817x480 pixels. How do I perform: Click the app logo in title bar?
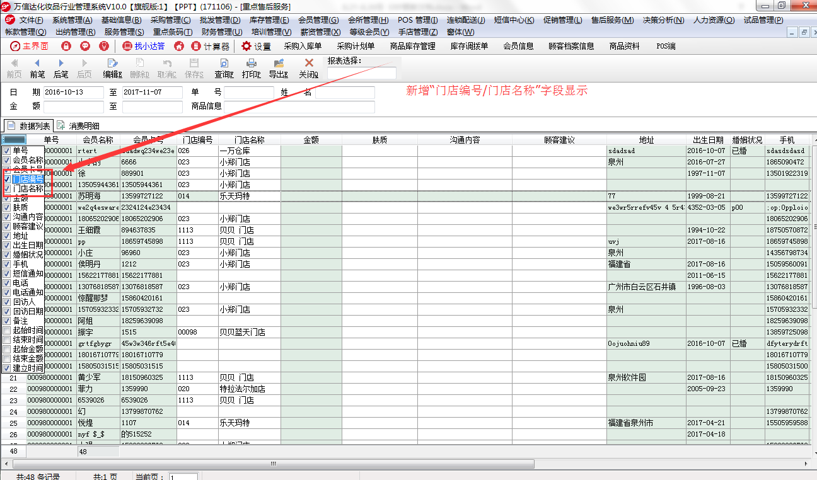tap(6, 6)
